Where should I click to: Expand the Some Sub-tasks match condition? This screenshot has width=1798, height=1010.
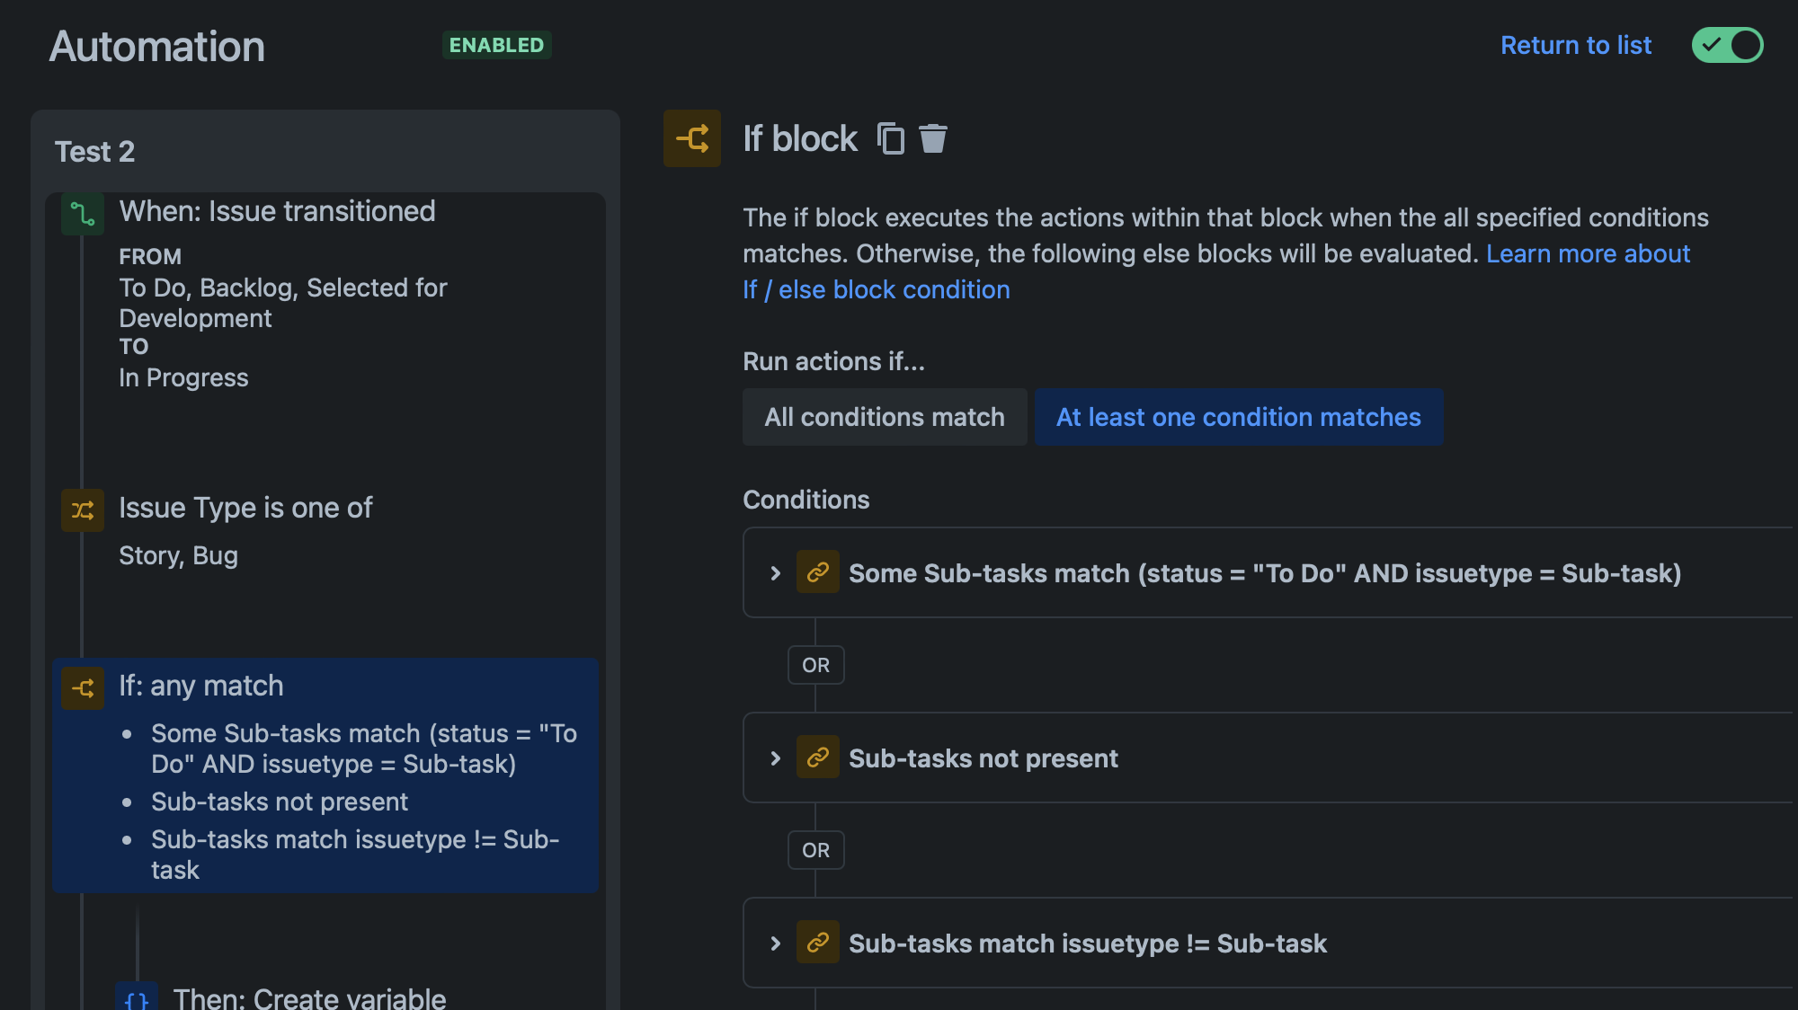776,573
